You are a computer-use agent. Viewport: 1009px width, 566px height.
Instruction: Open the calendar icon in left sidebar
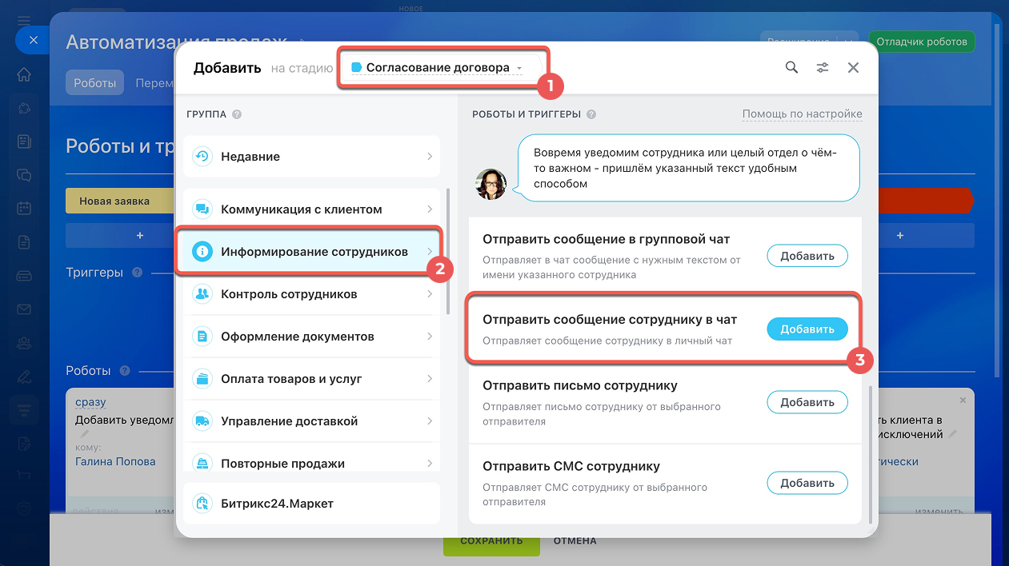pyautogui.click(x=24, y=208)
